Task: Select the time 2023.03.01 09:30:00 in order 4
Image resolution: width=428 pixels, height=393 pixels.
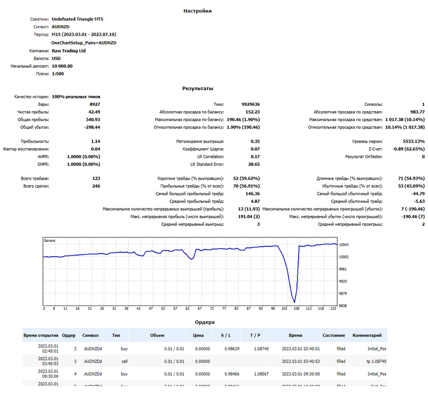Action: pyautogui.click(x=301, y=374)
